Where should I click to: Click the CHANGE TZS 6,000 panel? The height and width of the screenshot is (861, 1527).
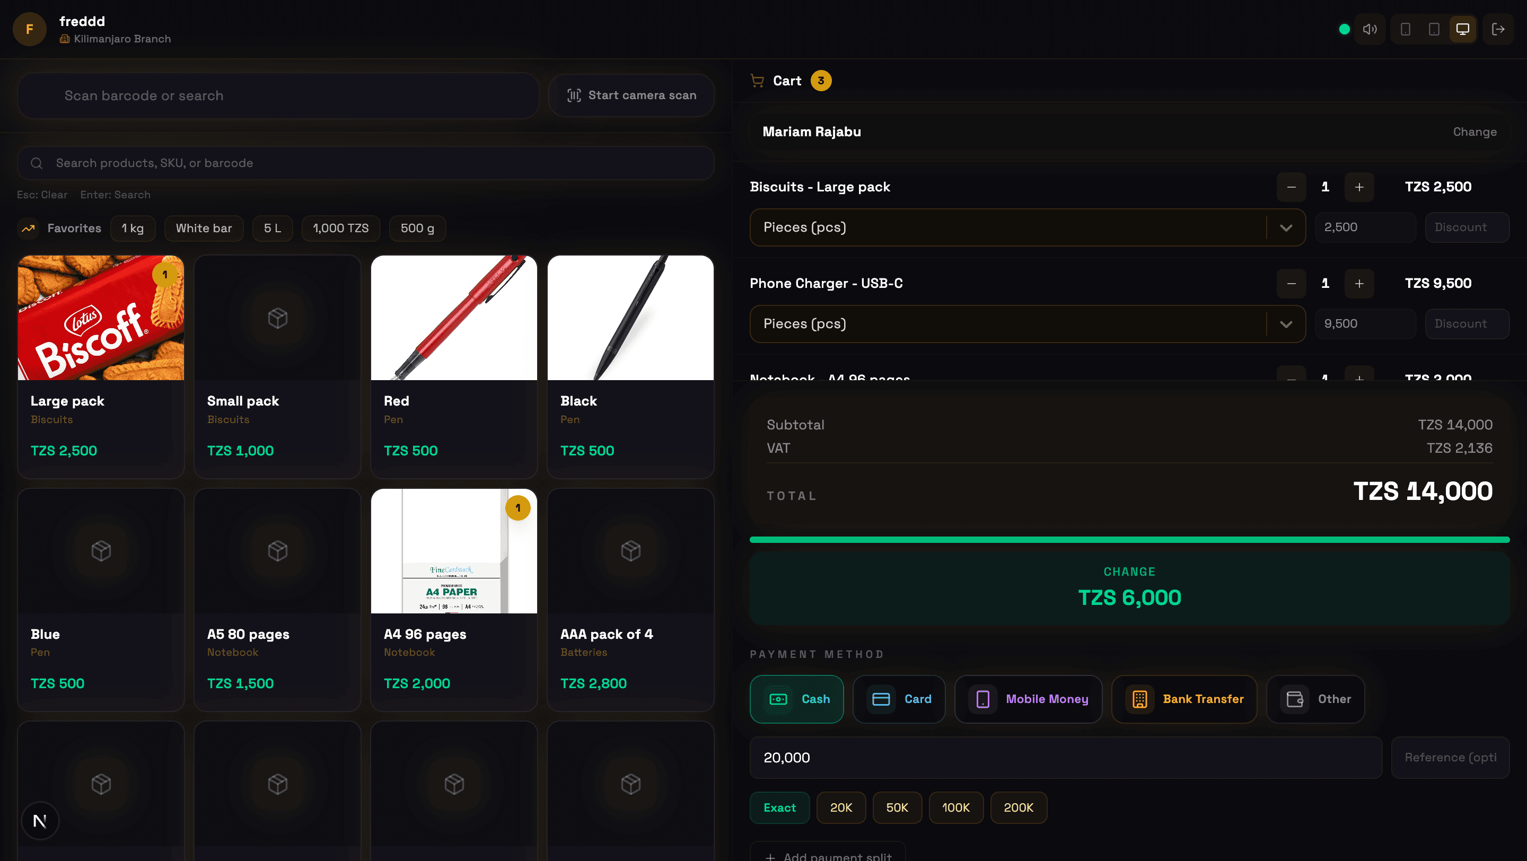click(x=1129, y=588)
